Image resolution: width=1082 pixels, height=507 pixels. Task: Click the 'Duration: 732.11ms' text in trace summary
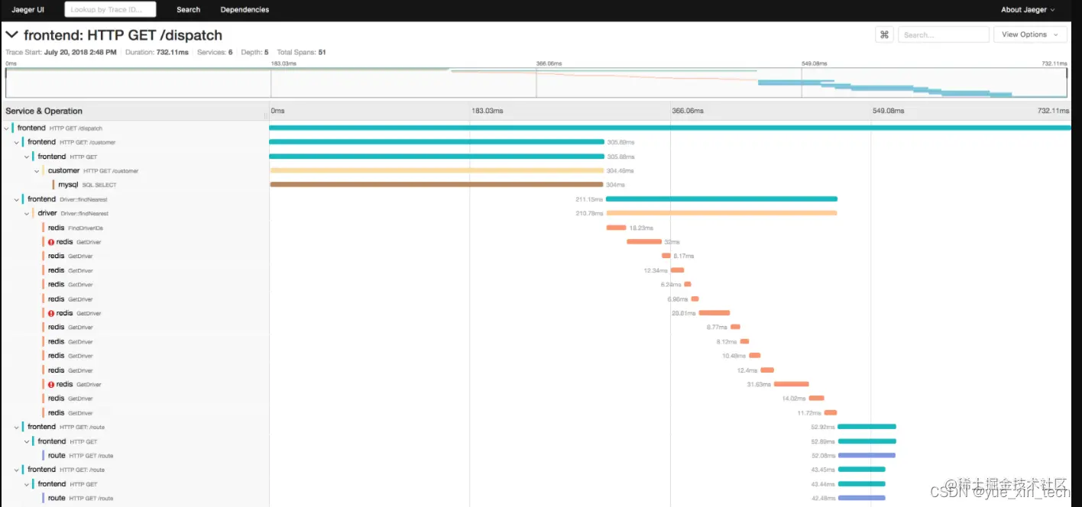(x=157, y=53)
